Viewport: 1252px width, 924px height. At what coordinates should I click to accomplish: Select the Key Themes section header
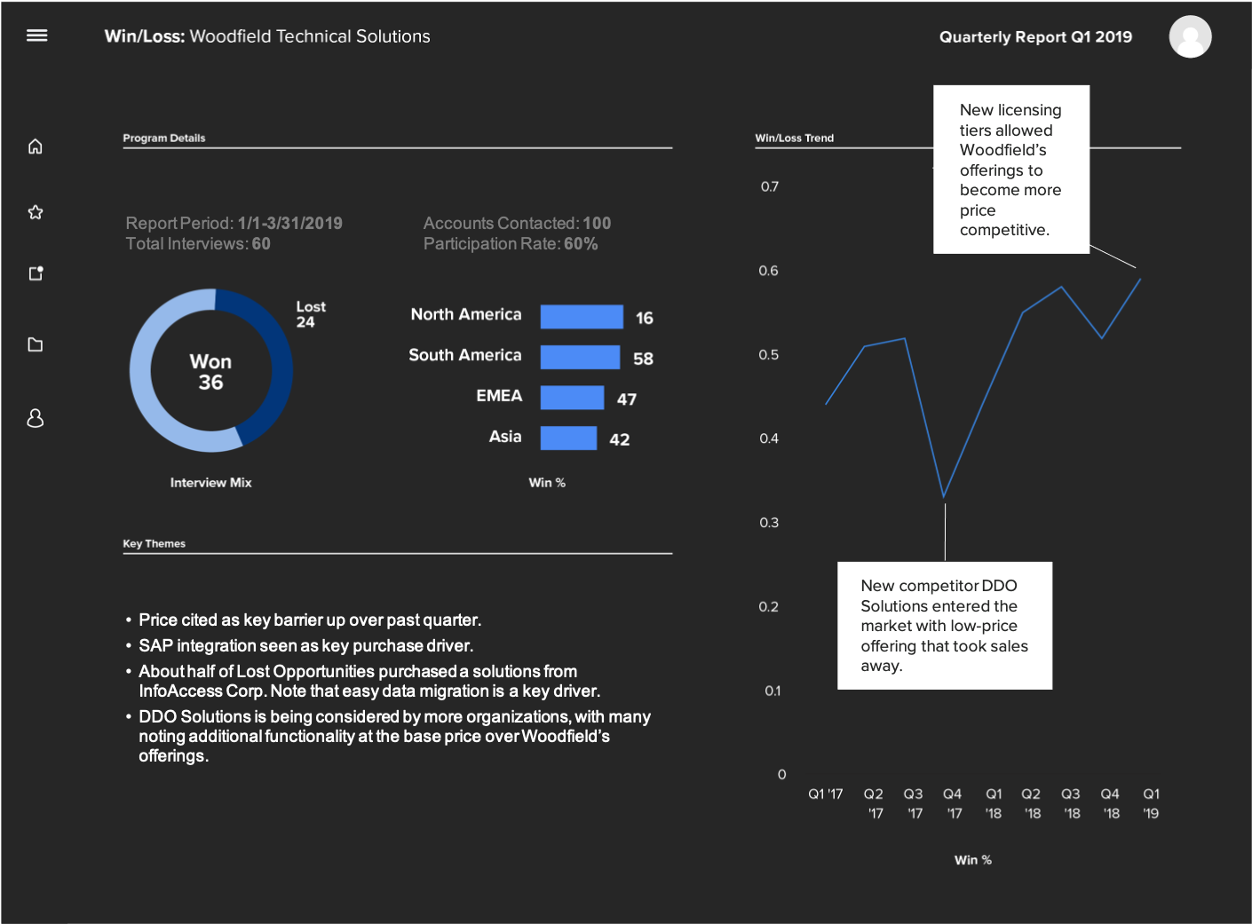click(155, 543)
